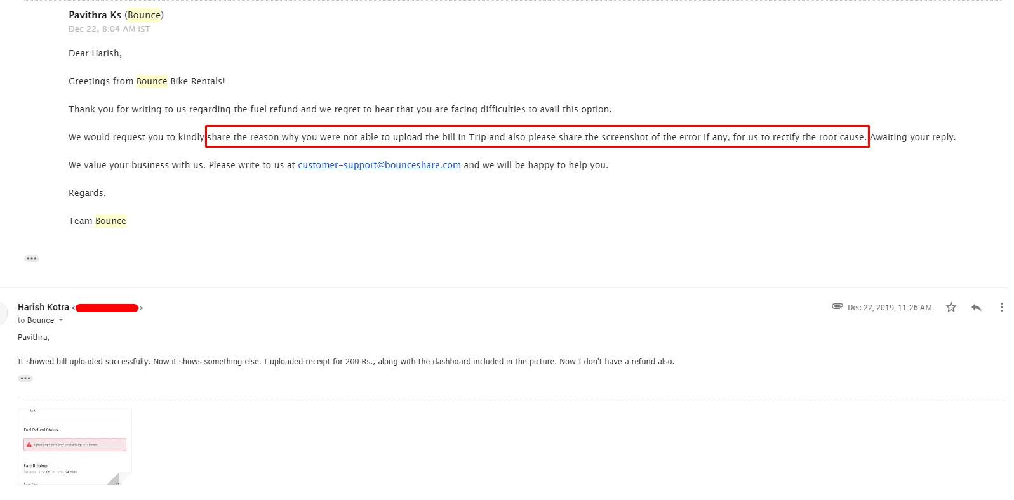
Task: Expand recipient details next to 'to Bounce'
Action: click(x=61, y=320)
